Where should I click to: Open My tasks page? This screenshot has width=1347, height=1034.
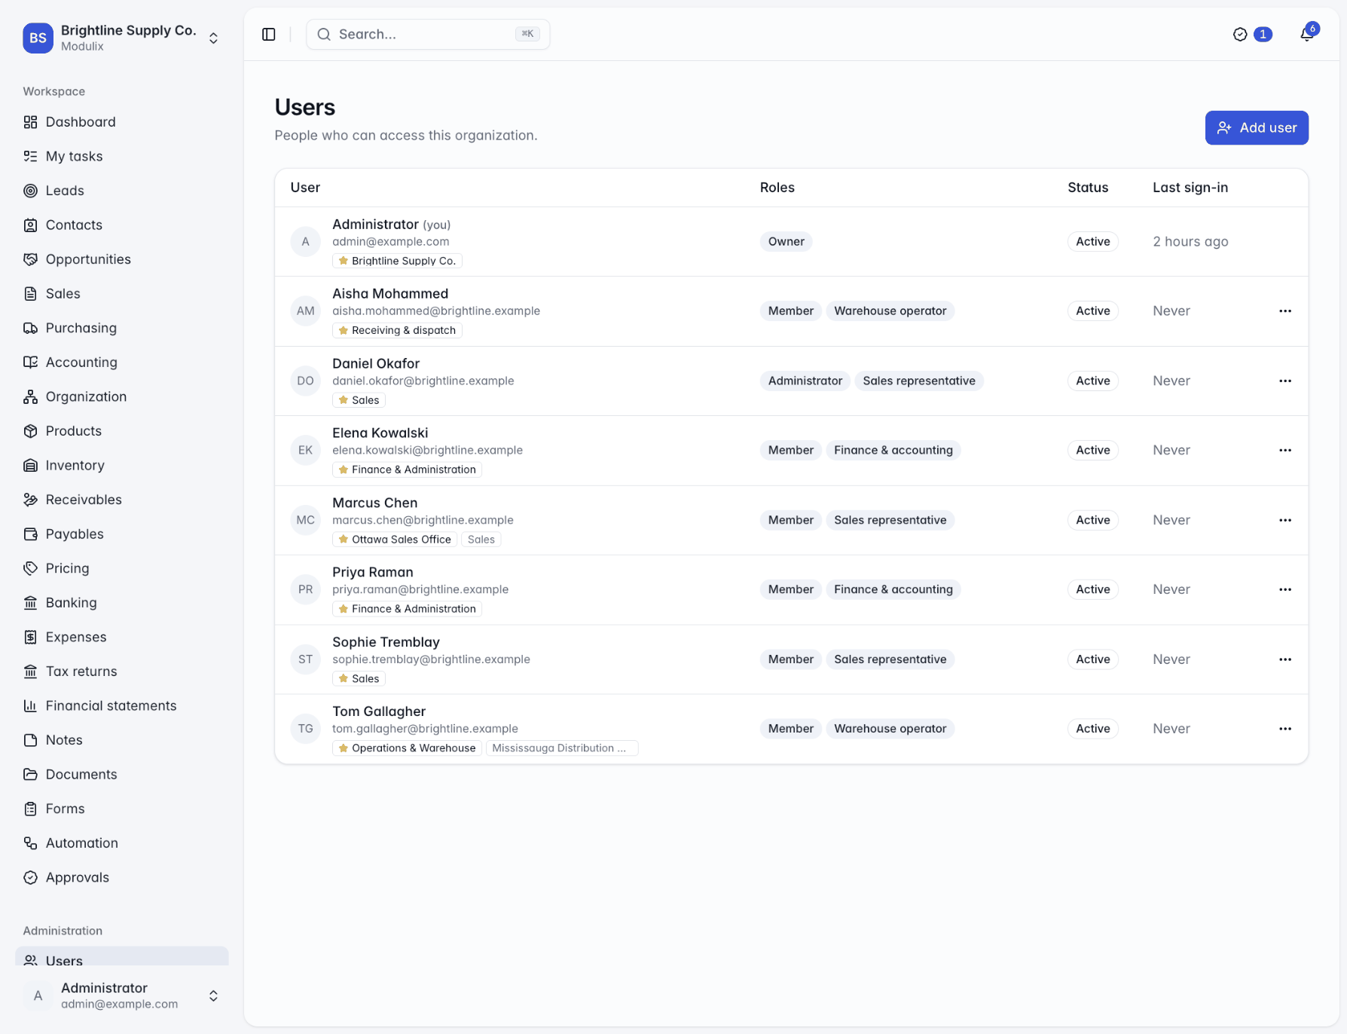pyautogui.click(x=122, y=156)
